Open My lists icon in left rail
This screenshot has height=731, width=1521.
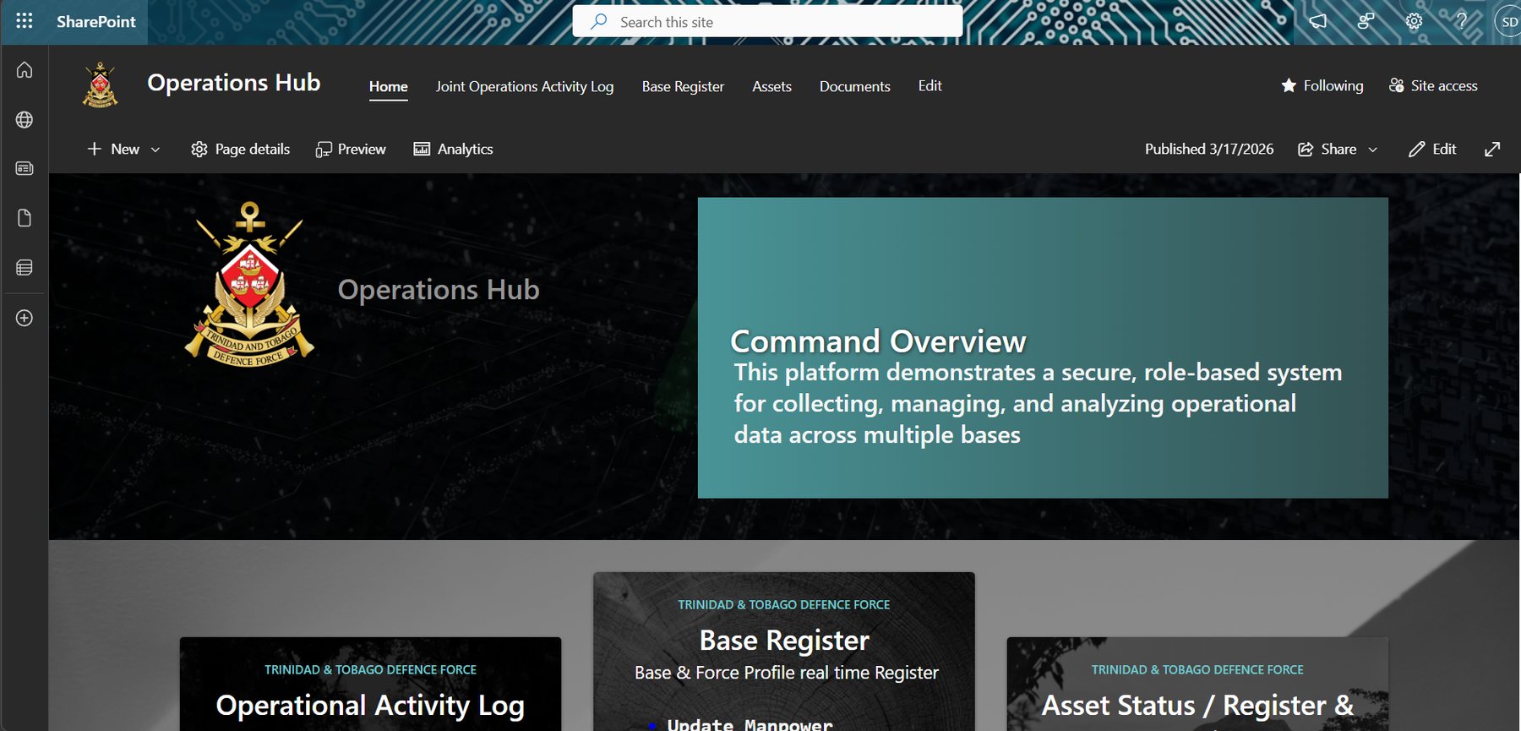click(x=25, y=268)
